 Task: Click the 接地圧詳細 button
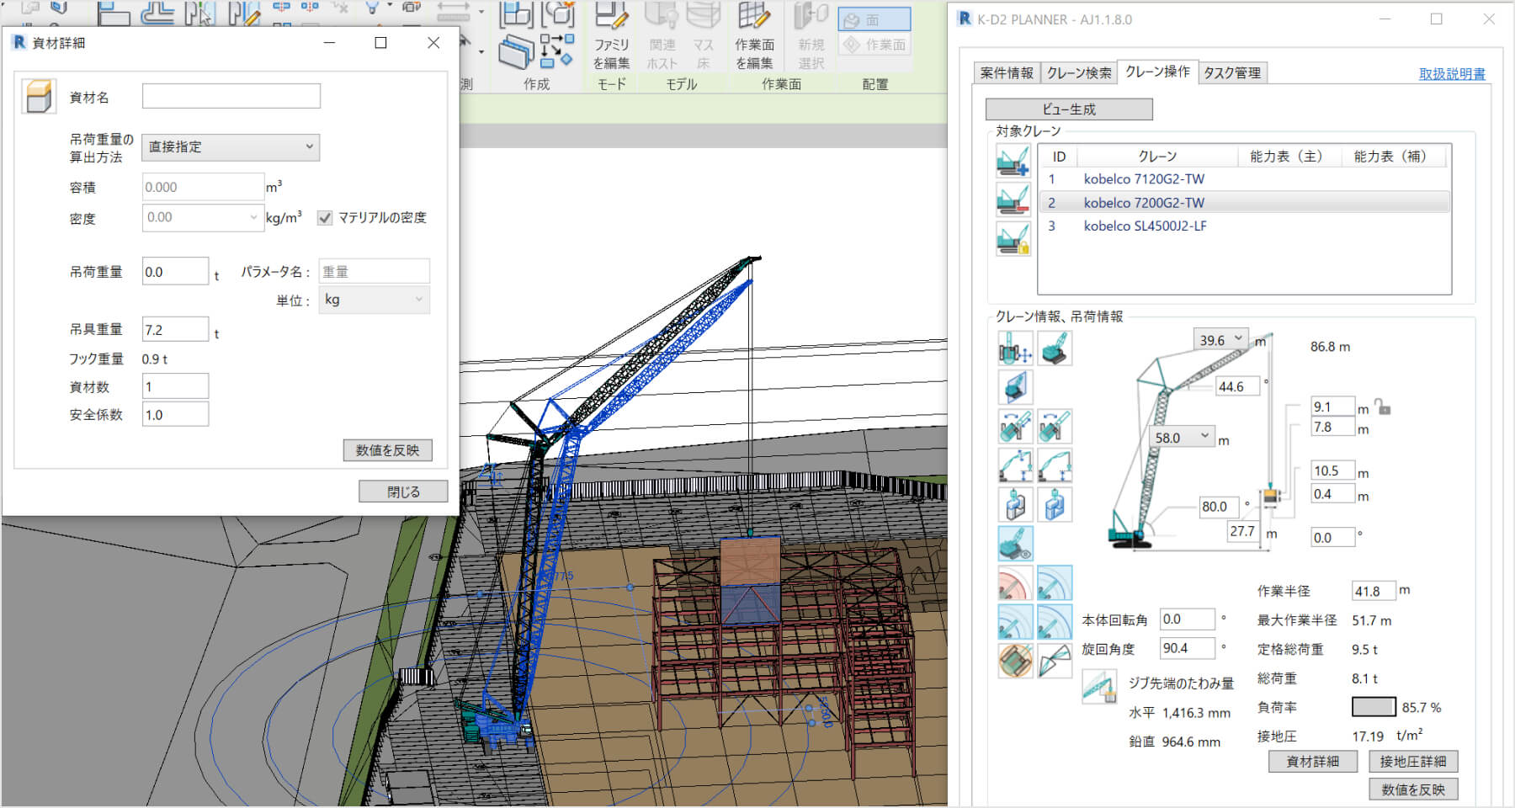1413,762
